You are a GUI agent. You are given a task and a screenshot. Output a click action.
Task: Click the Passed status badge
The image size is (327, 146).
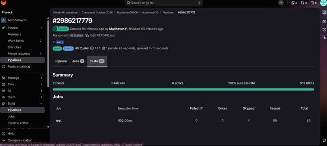(x=61, y=29)
